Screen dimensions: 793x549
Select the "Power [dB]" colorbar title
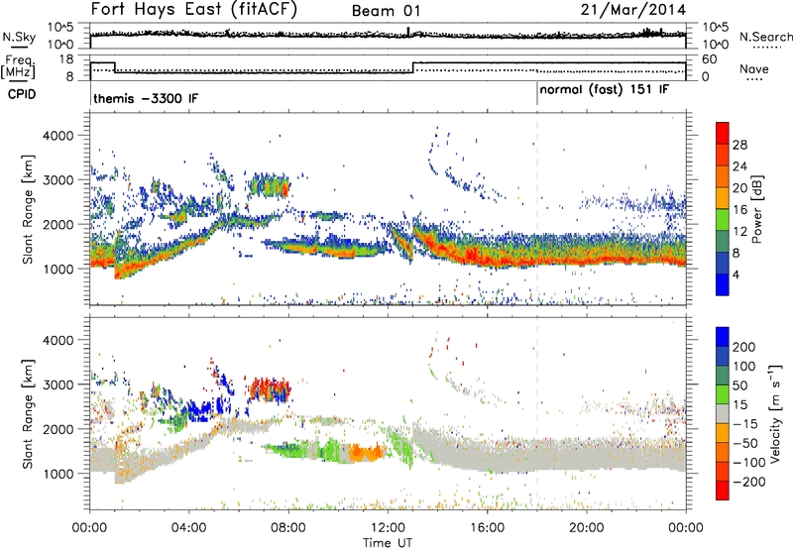pyautogui.click(x=757, y=209)
